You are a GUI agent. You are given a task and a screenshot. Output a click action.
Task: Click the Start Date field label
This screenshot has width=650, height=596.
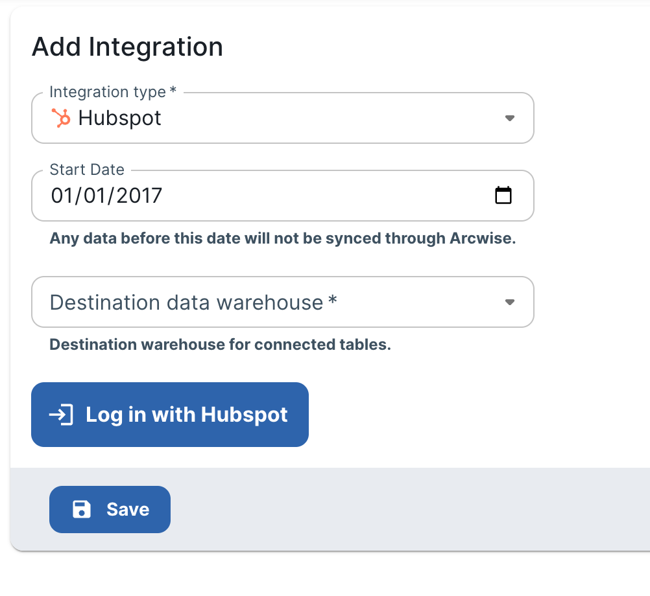coord(87,170)
